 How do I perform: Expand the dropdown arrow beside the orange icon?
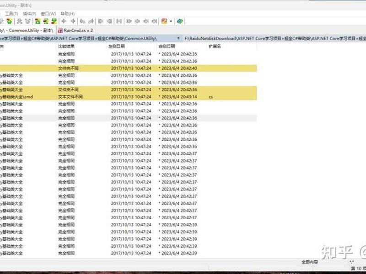(x=171, y=21)
